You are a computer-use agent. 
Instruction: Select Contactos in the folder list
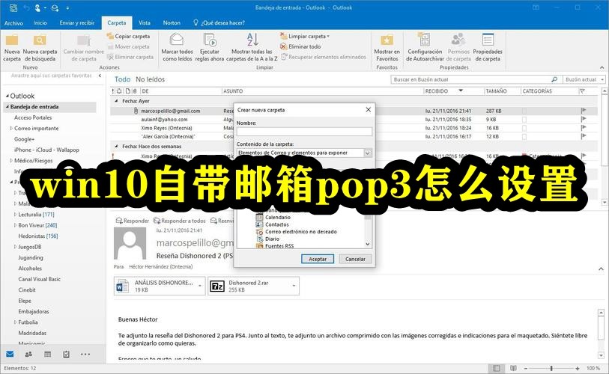pyautogui.click(x=276, y=224)
